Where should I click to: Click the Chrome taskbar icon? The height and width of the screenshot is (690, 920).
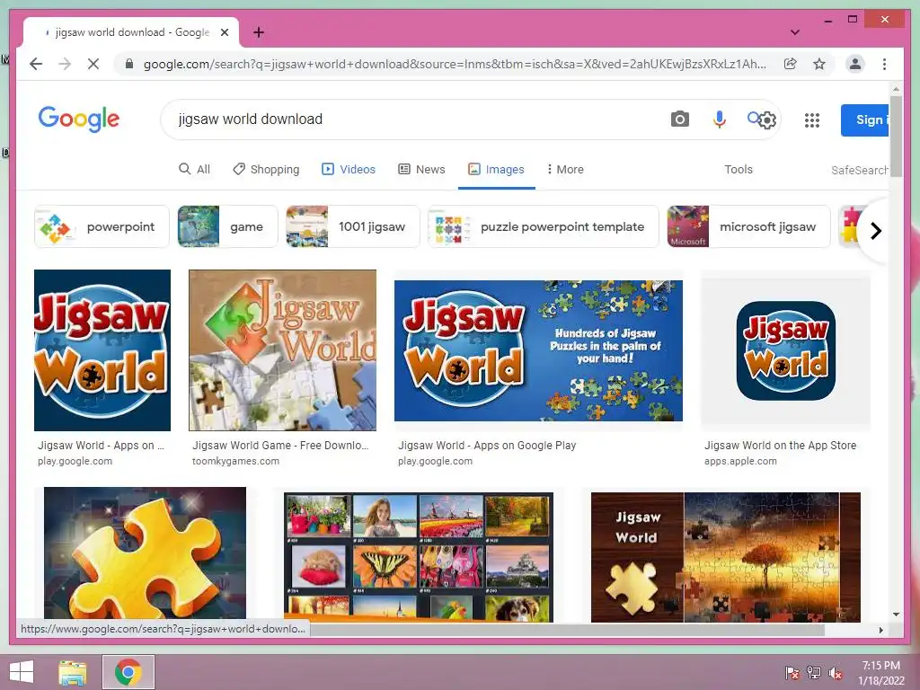point(128,672)
